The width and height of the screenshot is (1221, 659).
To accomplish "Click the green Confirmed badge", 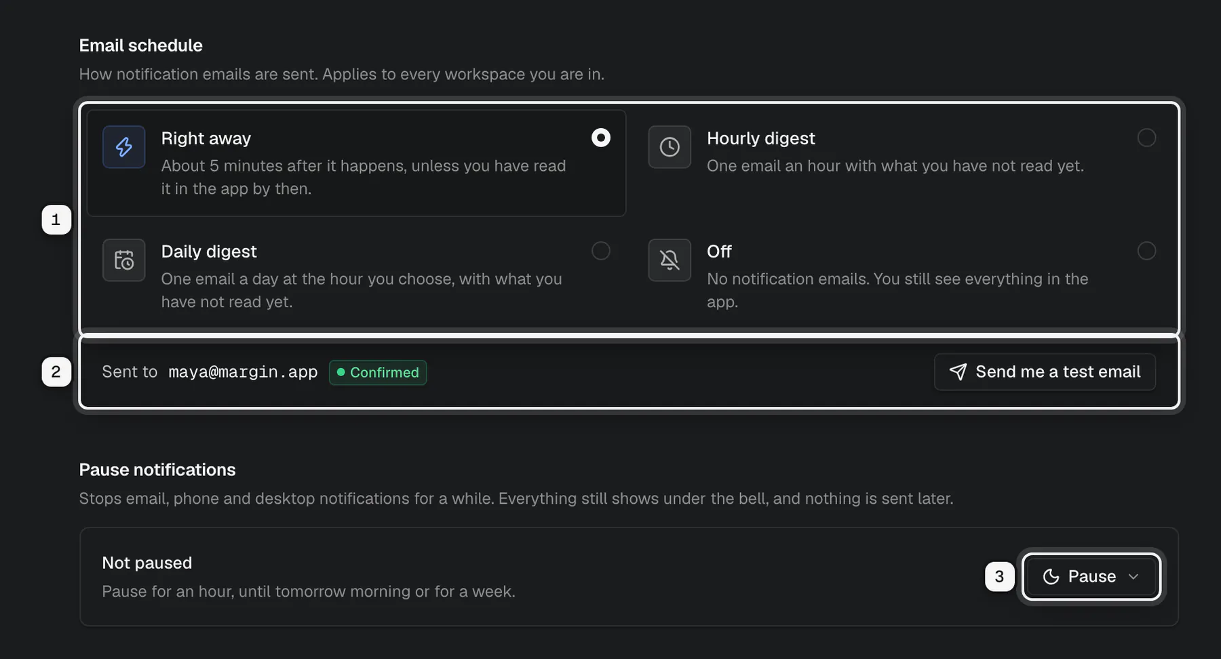I will coord(378,372).
